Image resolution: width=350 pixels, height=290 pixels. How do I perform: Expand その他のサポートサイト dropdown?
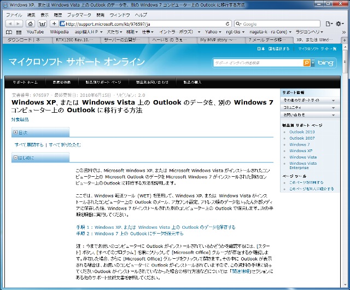pos(310,100)
